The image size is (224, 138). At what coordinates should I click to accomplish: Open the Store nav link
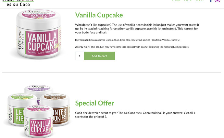188,0
